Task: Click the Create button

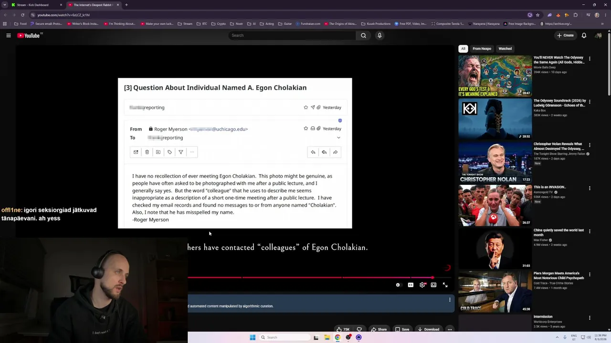Action: tap(565, 35)
